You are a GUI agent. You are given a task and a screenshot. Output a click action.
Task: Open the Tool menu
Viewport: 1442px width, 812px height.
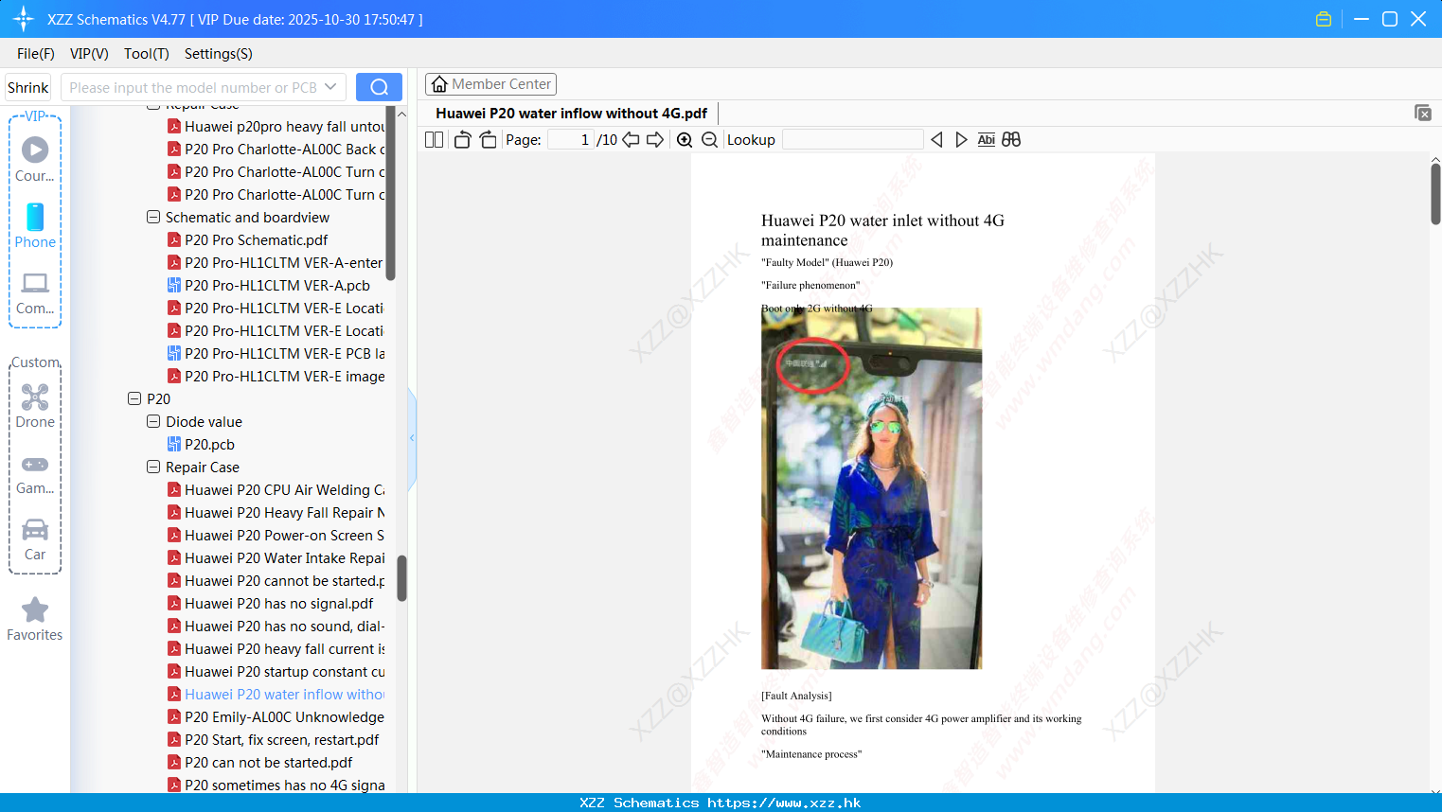pyautogui.click(x=147, y=54)
